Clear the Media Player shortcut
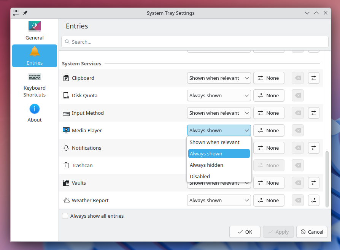The image size is (340, 250). pyautogui.click(x=298, y=130)
